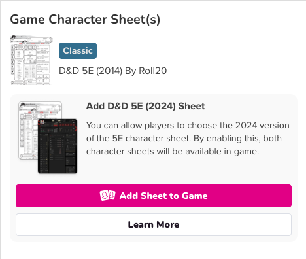Click the cards icon on the pink button
Screen dimensions: 306x259
pyautogui.click(x=107, y=196)
